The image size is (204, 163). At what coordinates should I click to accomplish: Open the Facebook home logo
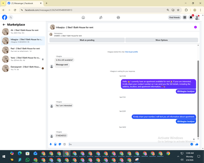click(4, 18)
